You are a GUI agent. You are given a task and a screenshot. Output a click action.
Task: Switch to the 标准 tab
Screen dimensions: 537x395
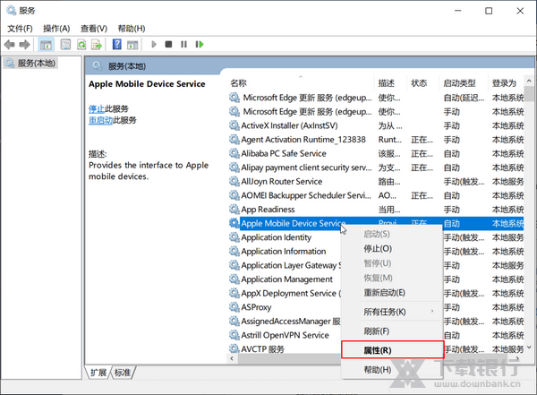[x=123, y=373]
